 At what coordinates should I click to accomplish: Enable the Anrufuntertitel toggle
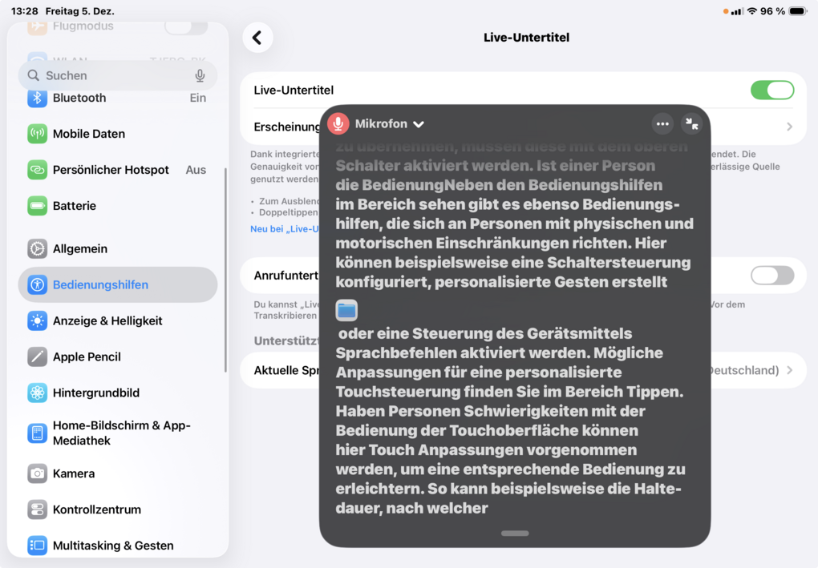pos(771,276)
